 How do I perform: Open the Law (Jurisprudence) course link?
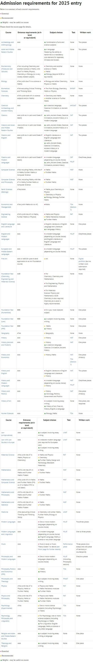tap(6, 434)
